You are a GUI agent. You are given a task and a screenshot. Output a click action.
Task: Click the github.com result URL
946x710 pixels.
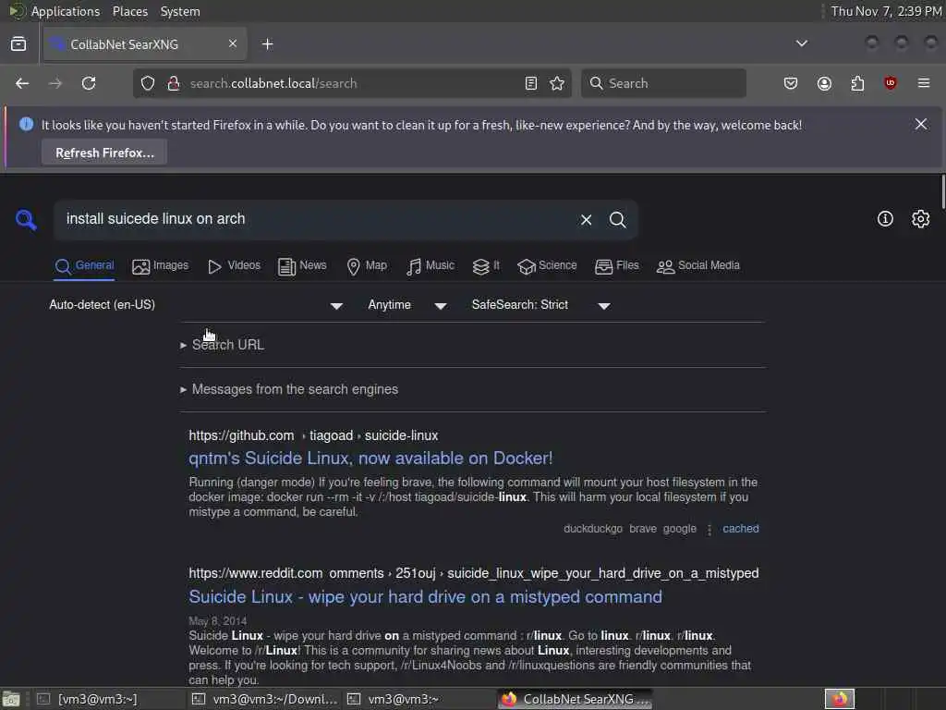click(313, 435)
